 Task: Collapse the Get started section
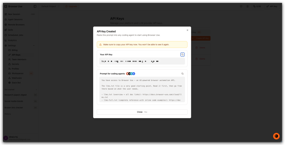[36, 90]
